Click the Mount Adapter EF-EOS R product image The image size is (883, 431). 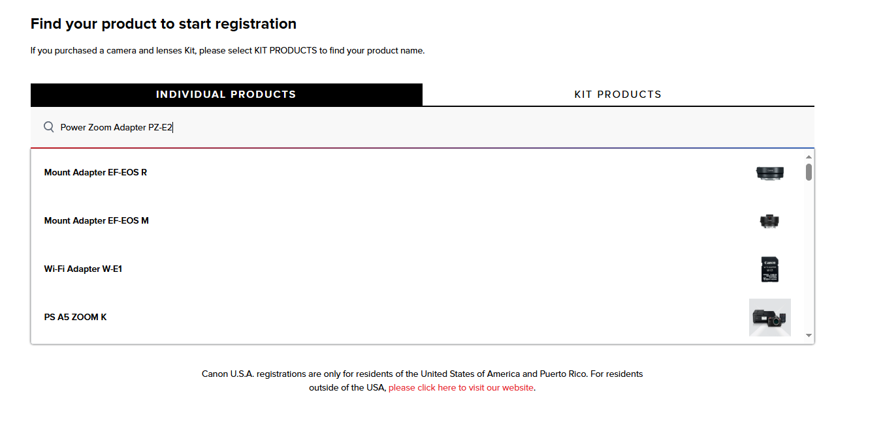pos(769,173)
